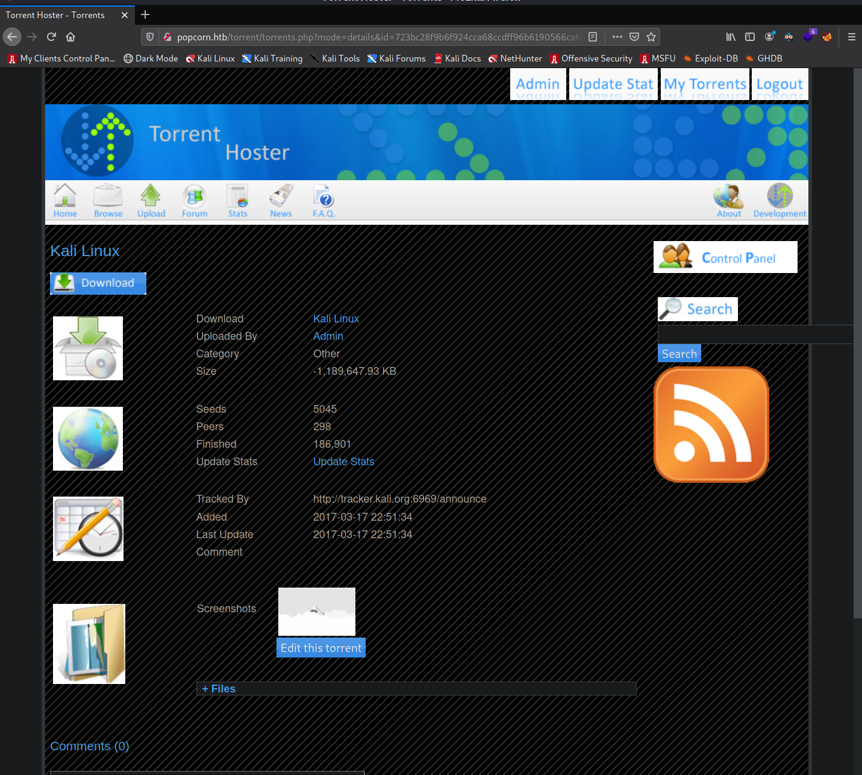The width and height of the screenshot is (862, 775).
Task: Click Edit this torrent button
Action: pos(321,648)
